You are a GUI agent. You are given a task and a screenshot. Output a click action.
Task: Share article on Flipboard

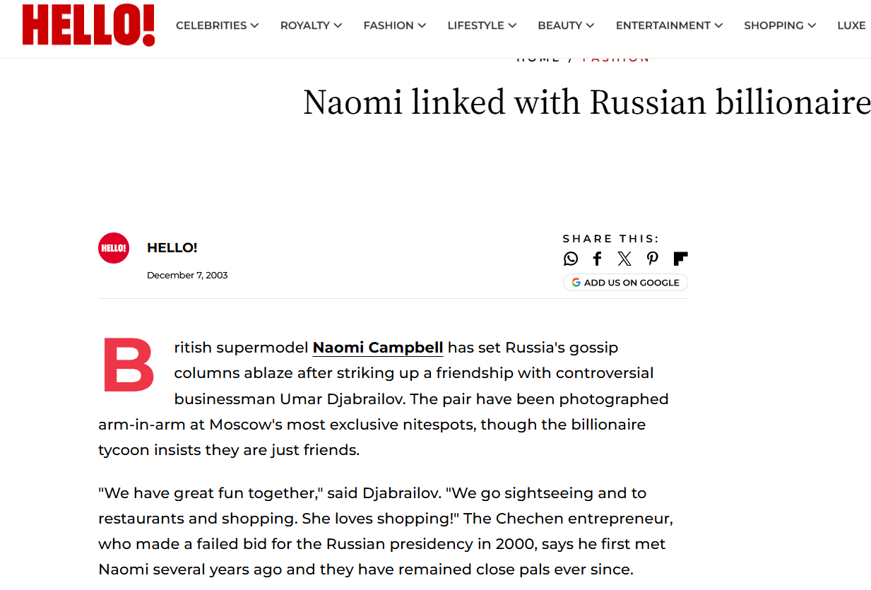pos(680,259)
